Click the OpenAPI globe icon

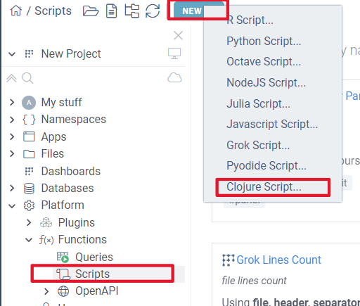click(63, 291)
